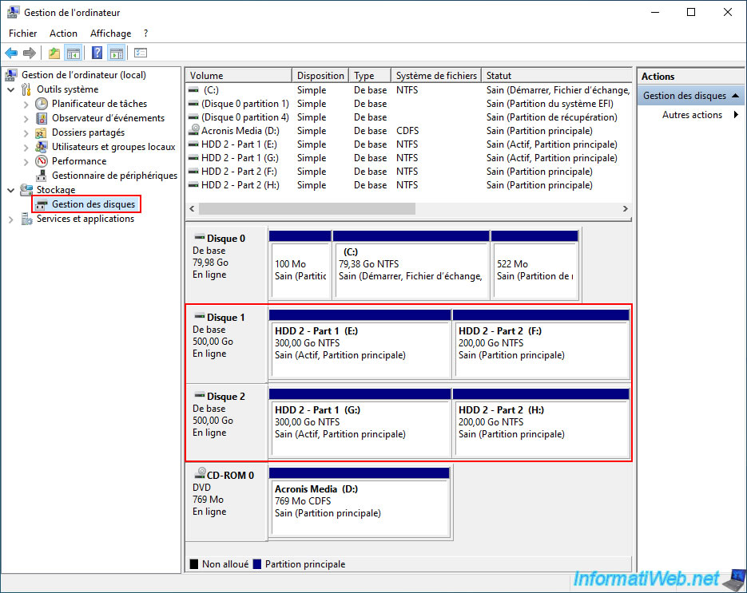Sort volumes by Système de fichiers column
747x593 pixels.
(436, 76)
